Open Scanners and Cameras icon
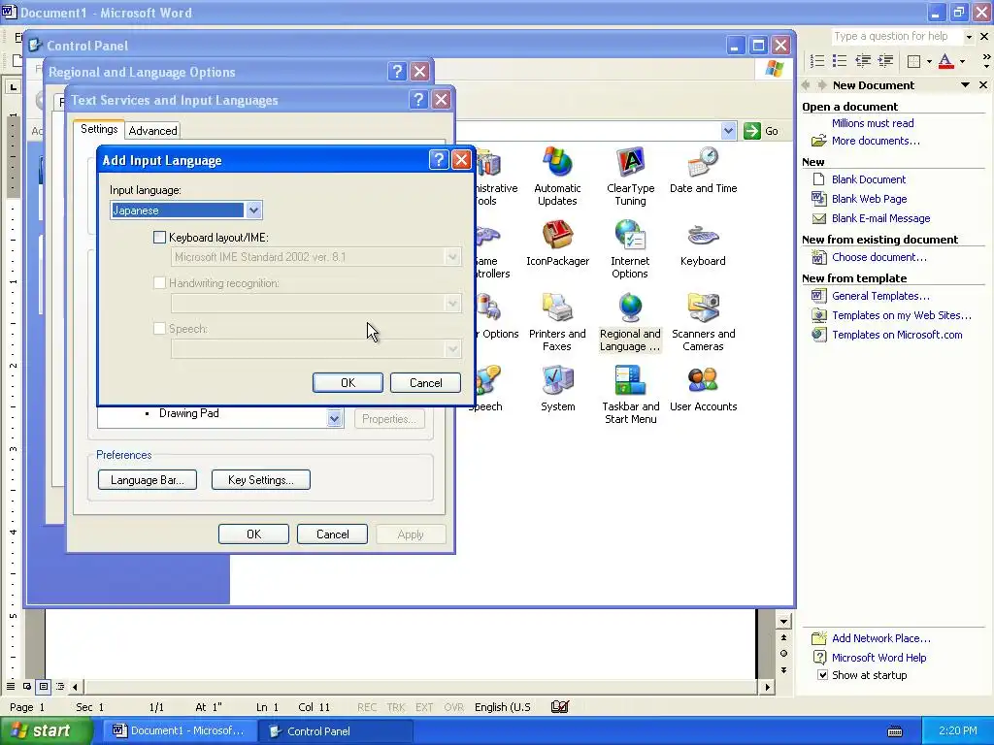This screenshot has width=994, height=745. coord(703,322)
